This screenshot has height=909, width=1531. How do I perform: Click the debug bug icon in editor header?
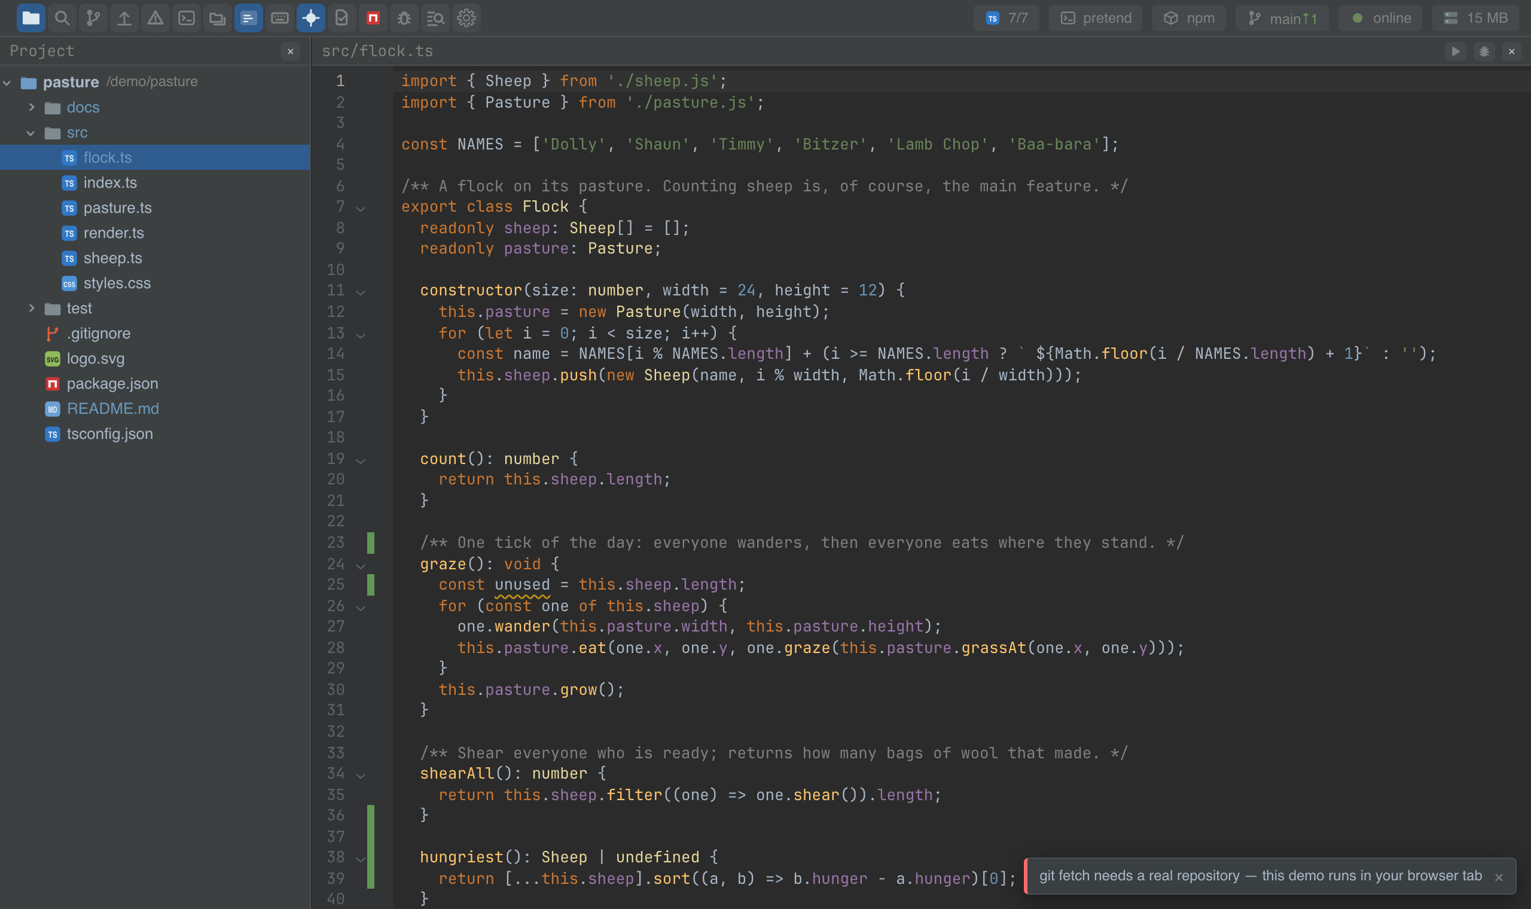pos(1484,51)
